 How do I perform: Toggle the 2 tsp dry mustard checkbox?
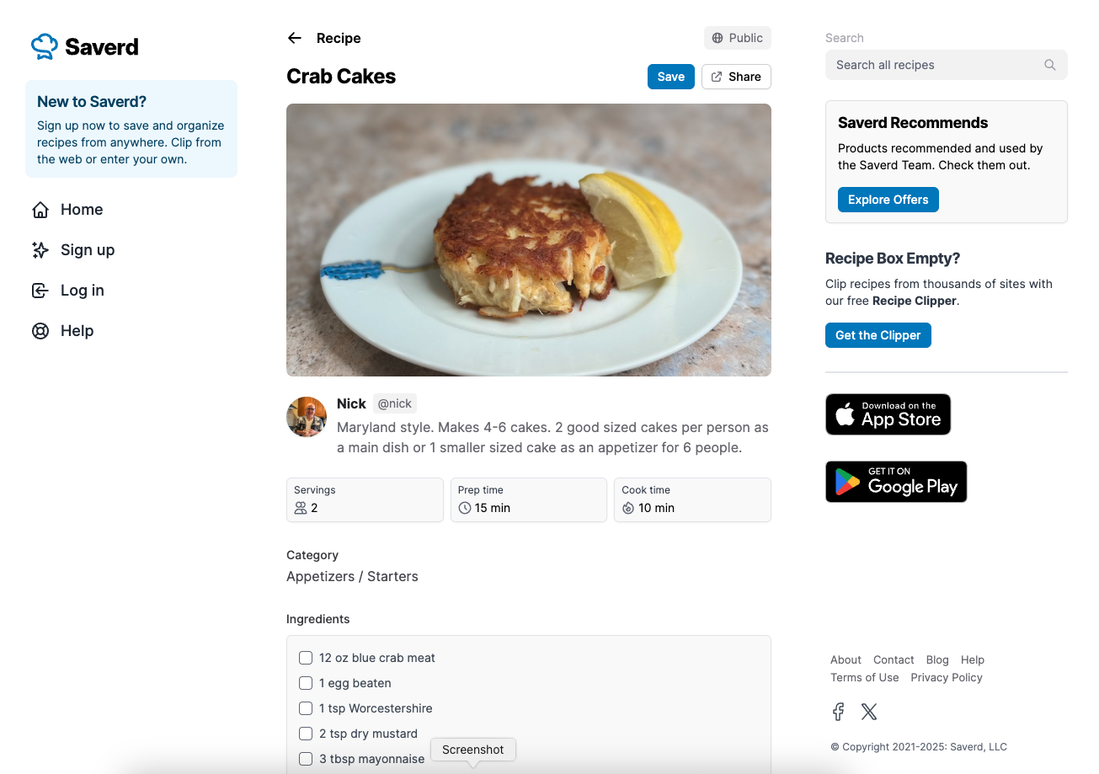pos(306,734)
